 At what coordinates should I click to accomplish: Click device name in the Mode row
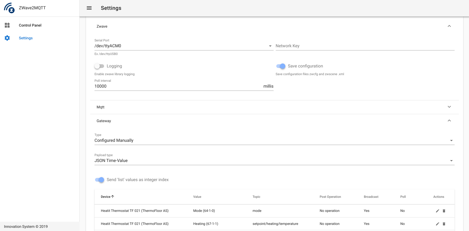click(x=135, y=211)
